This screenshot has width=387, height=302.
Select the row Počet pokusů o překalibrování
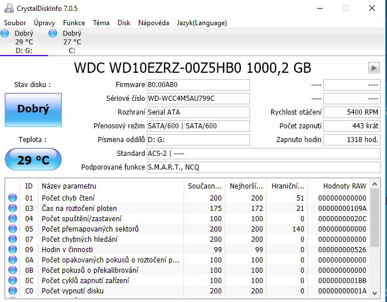187,270
